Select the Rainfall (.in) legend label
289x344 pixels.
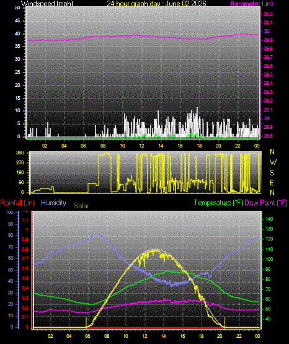point(17,203)
